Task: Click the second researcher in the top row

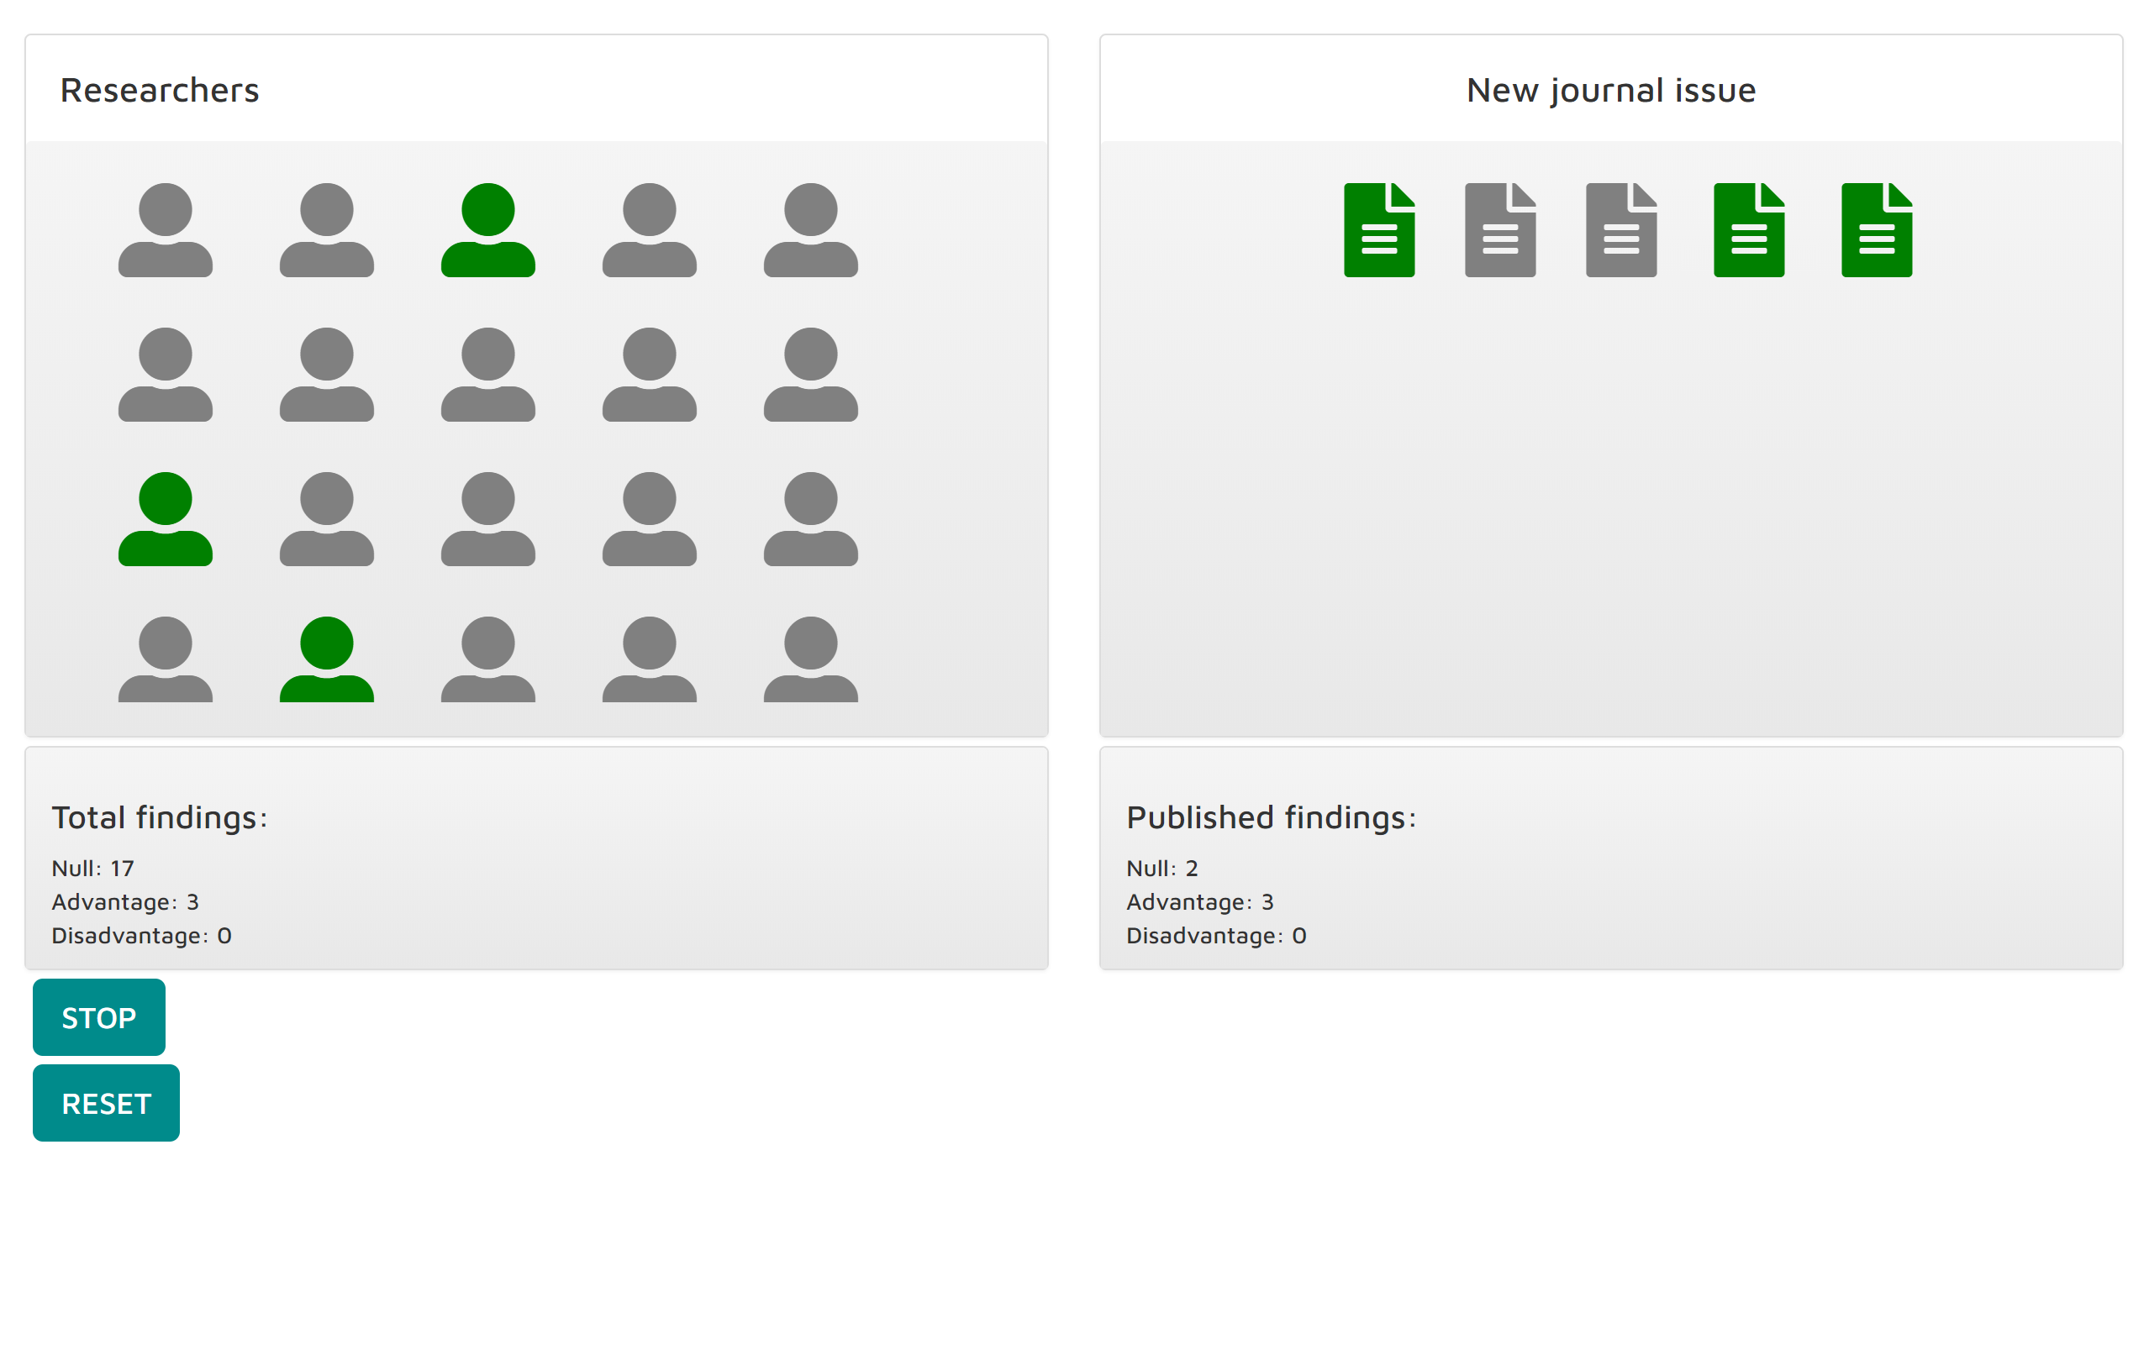Action: [x=327, y=229]
